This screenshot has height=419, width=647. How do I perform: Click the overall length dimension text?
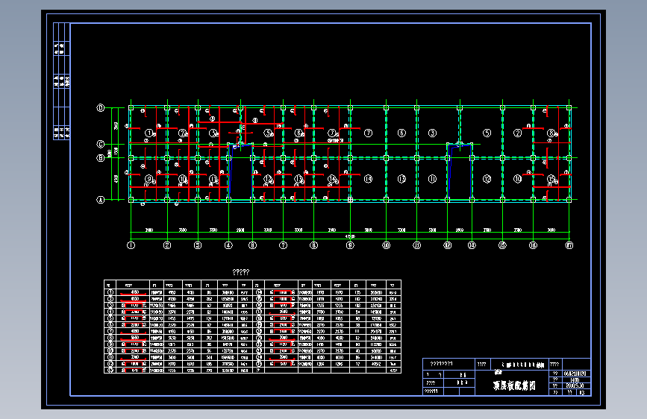350,236
